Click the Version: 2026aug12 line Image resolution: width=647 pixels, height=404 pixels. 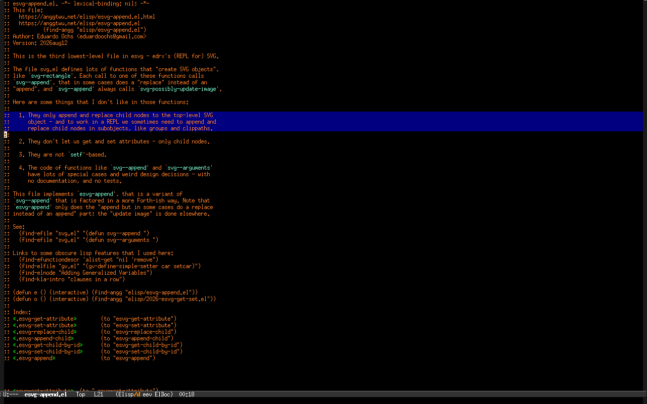[40, 43]
